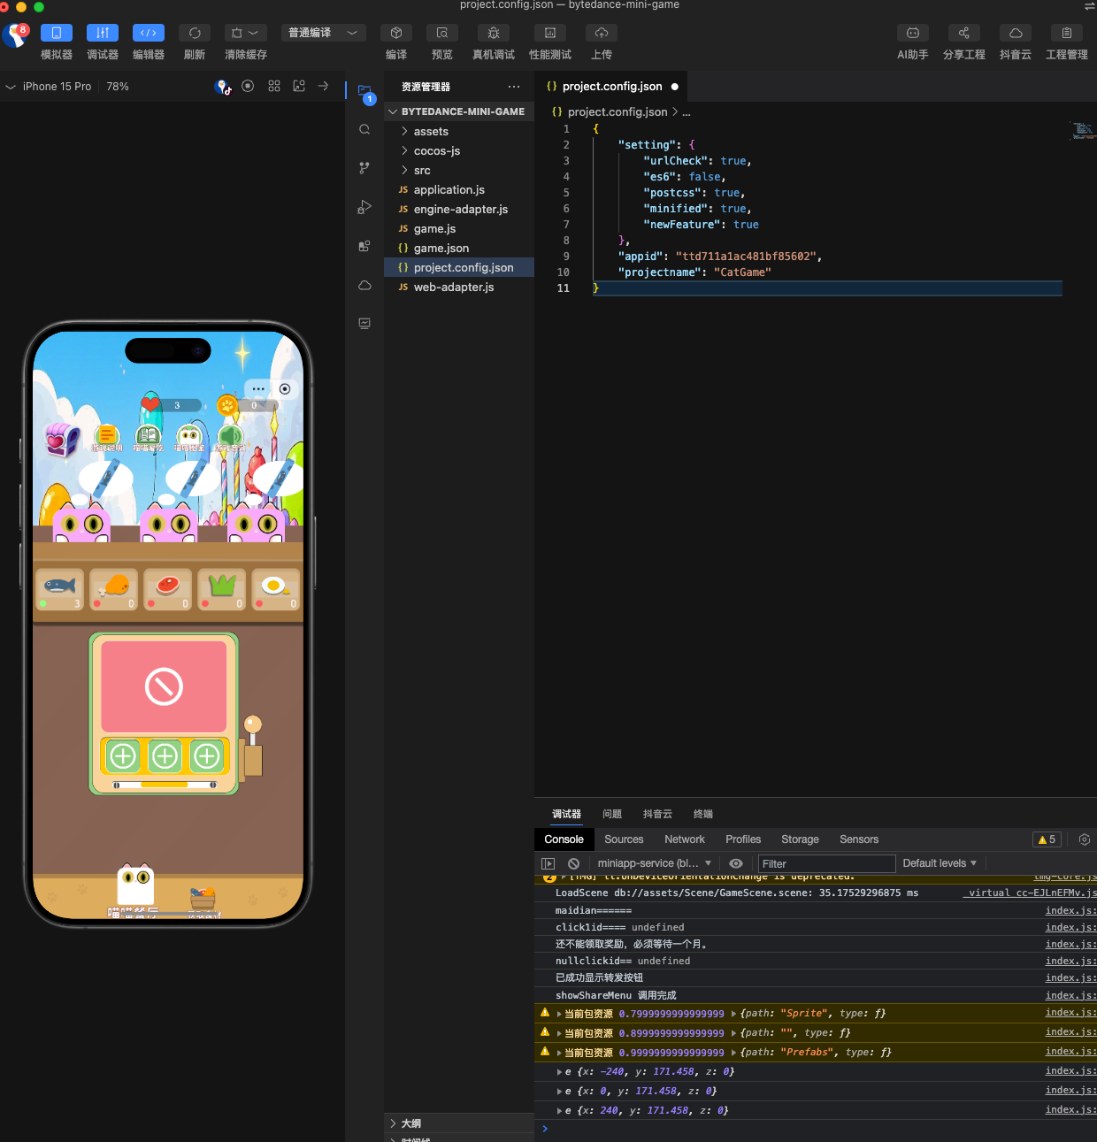Image resolution: width=1097 pixels, height=1142 pixels.
Task: Open the Sensors devtools tab
Action: pos(859,839)
